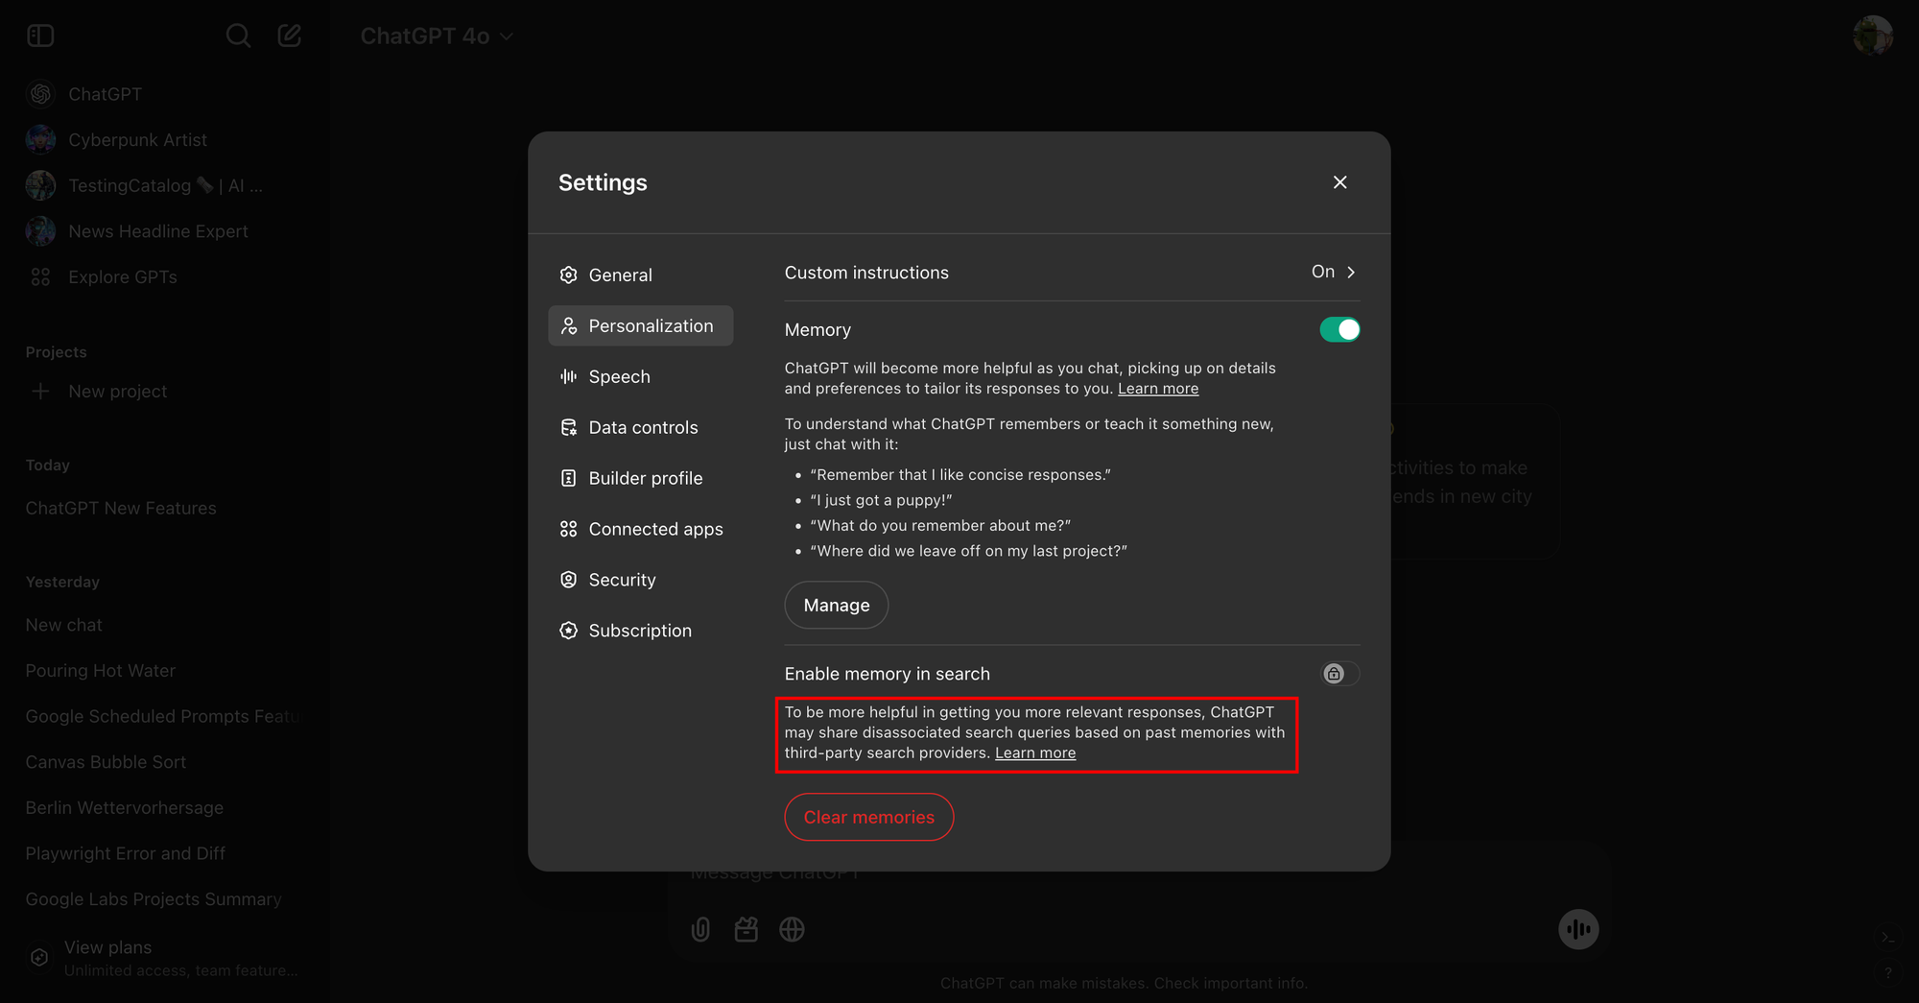
Task: Open the Speech settings tab
Action: (640, 376)
